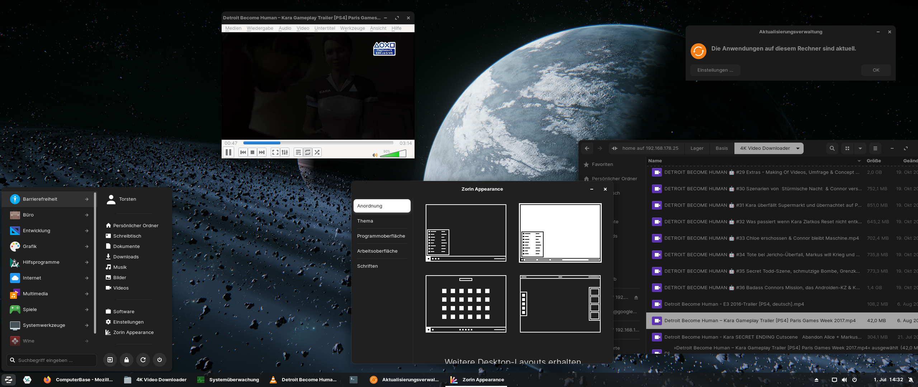
Task: Pause playback in VLC player
Action: pyautogui.click(x=228, y=152)
